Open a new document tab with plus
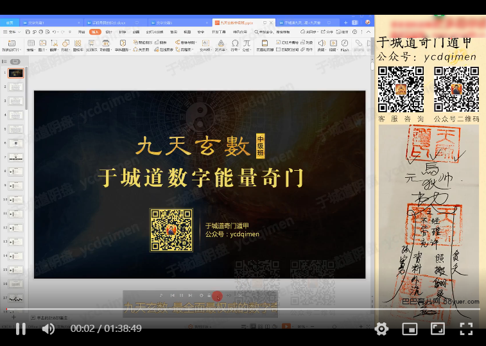 click(345, 22)
